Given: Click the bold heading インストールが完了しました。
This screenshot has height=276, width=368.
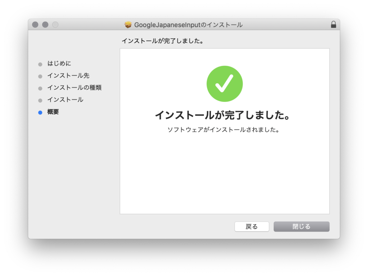Looking at the screenshot, I should click(x=223, y=115).
